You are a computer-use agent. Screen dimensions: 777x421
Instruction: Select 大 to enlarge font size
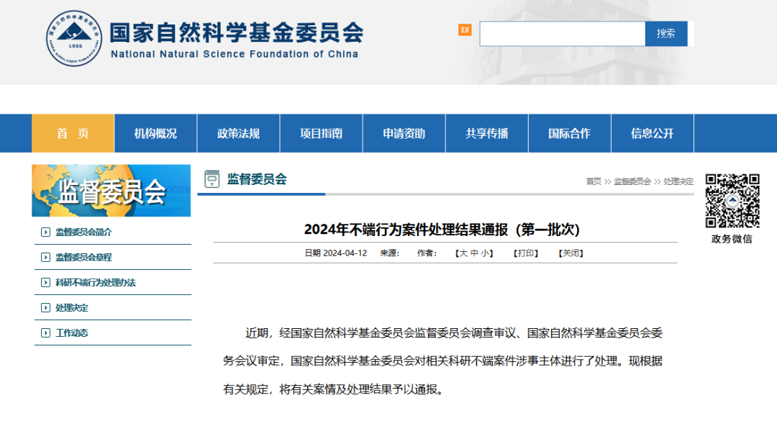pyautogui.click(x=463, y=253)
